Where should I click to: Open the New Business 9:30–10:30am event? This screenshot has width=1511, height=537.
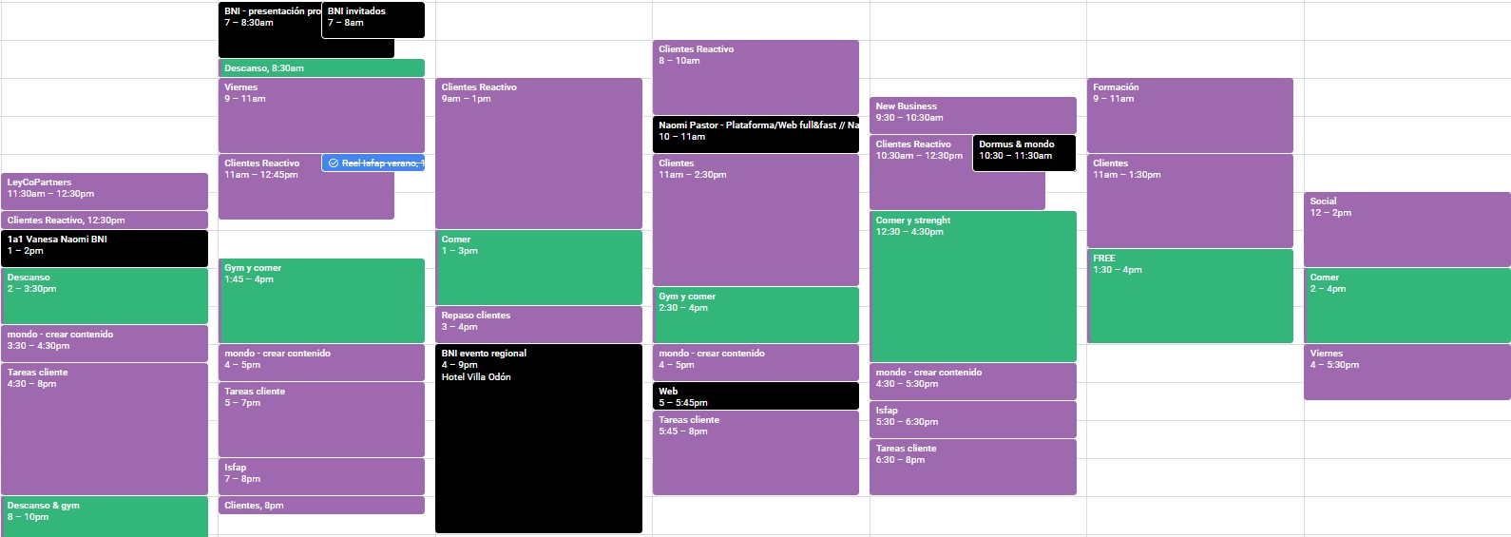972,114
